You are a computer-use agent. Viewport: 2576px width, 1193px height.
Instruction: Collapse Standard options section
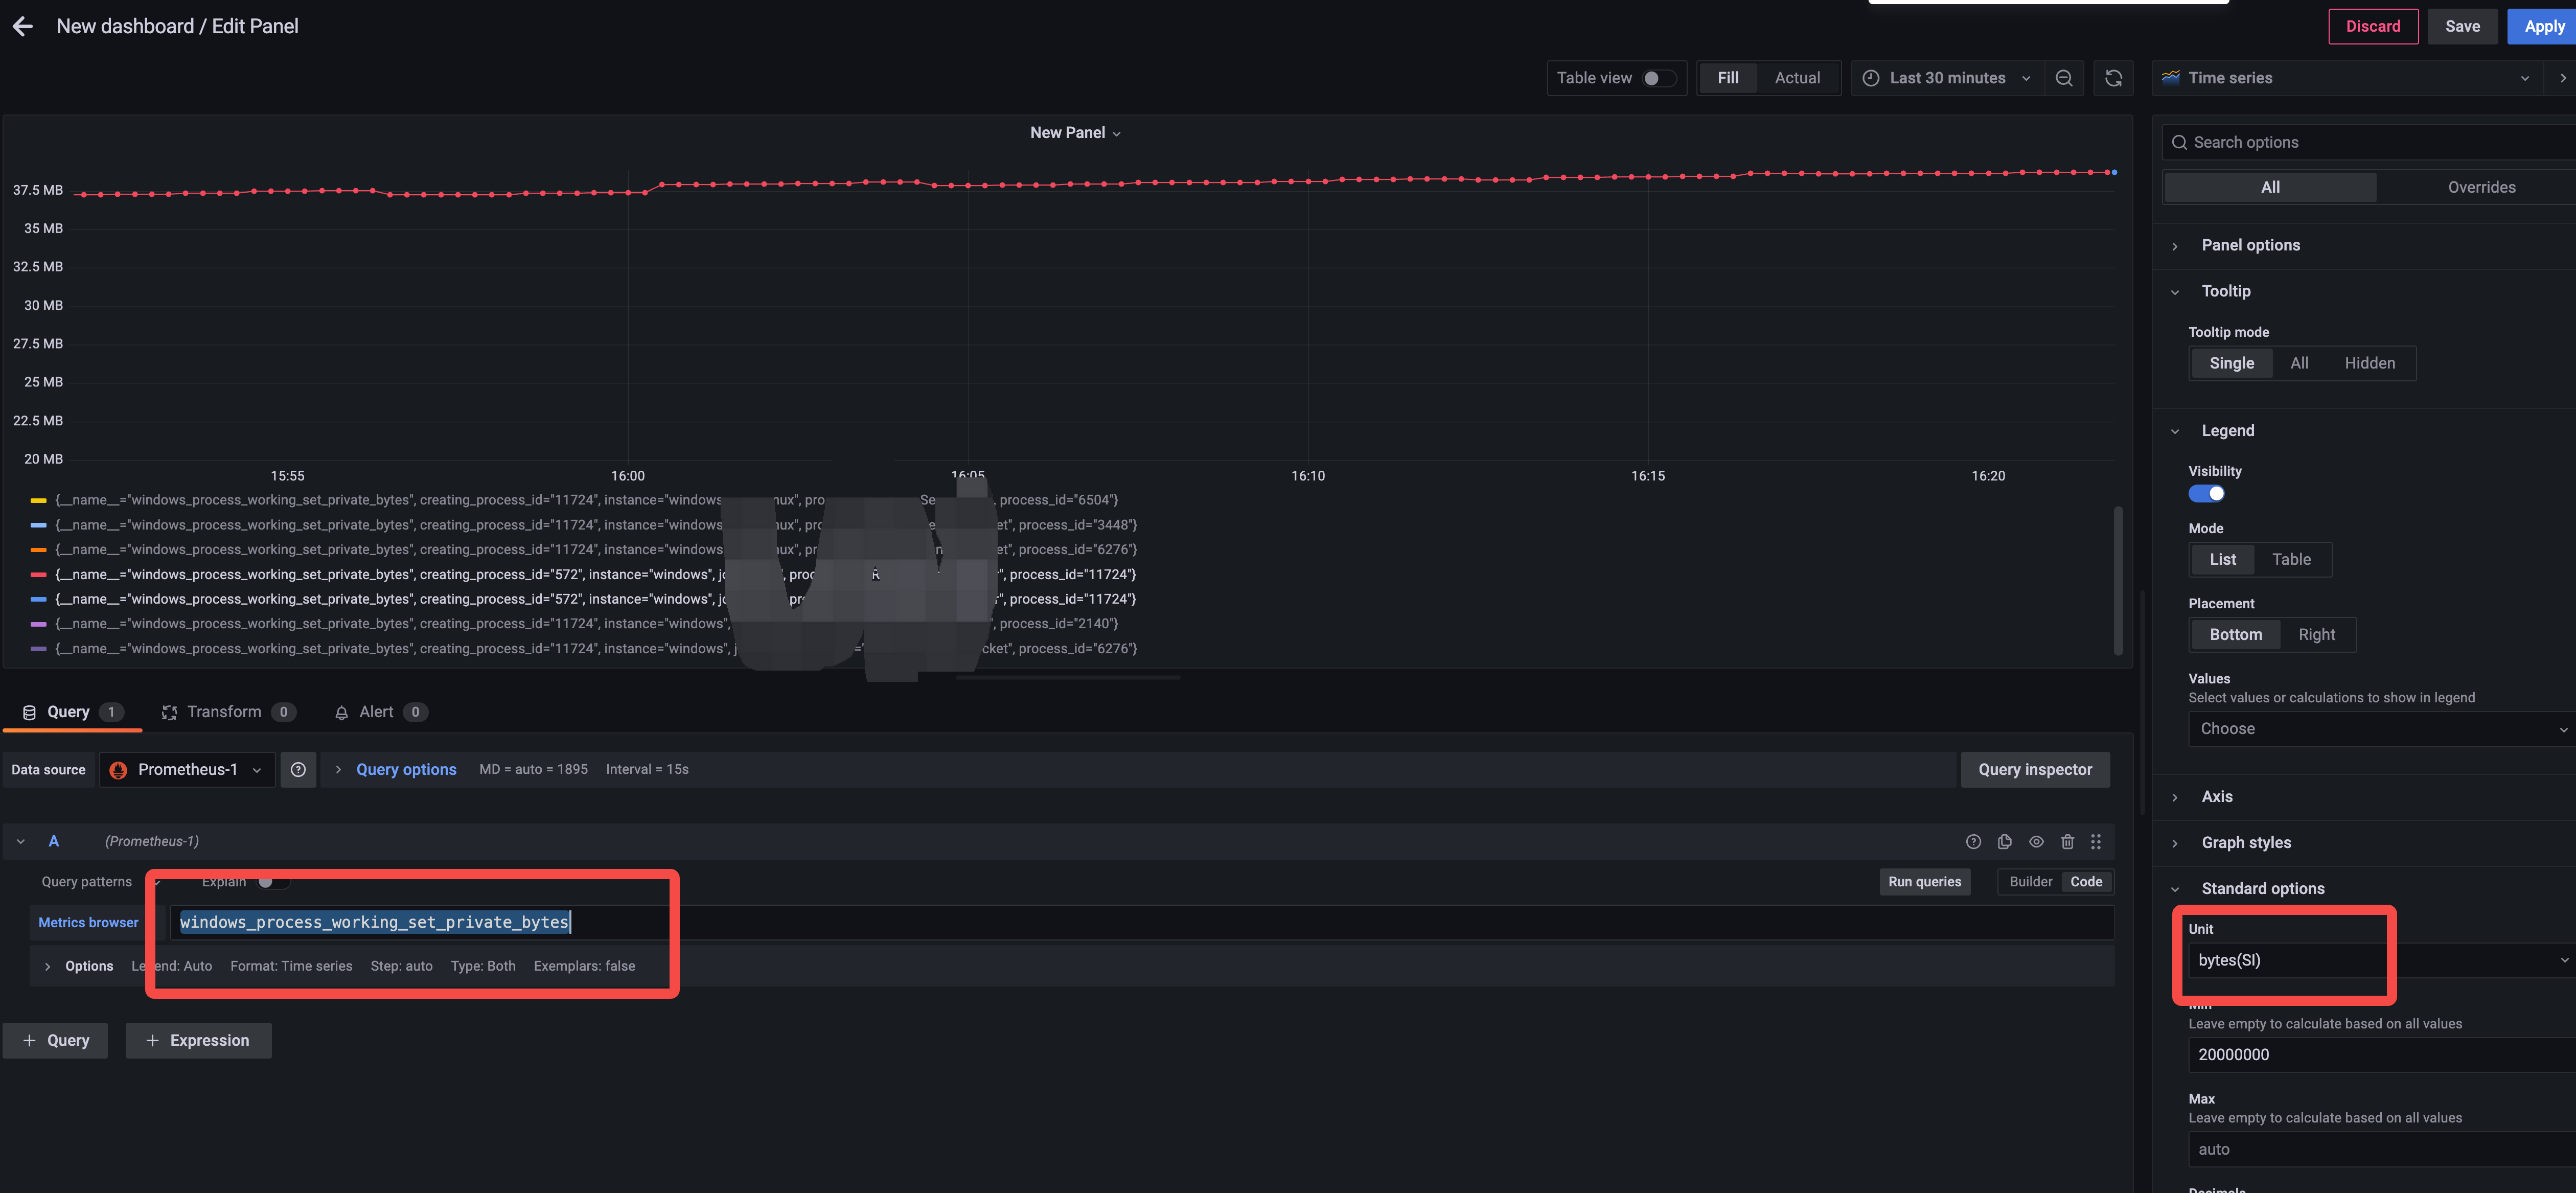pyautogui.click(x=2262, y=889)
